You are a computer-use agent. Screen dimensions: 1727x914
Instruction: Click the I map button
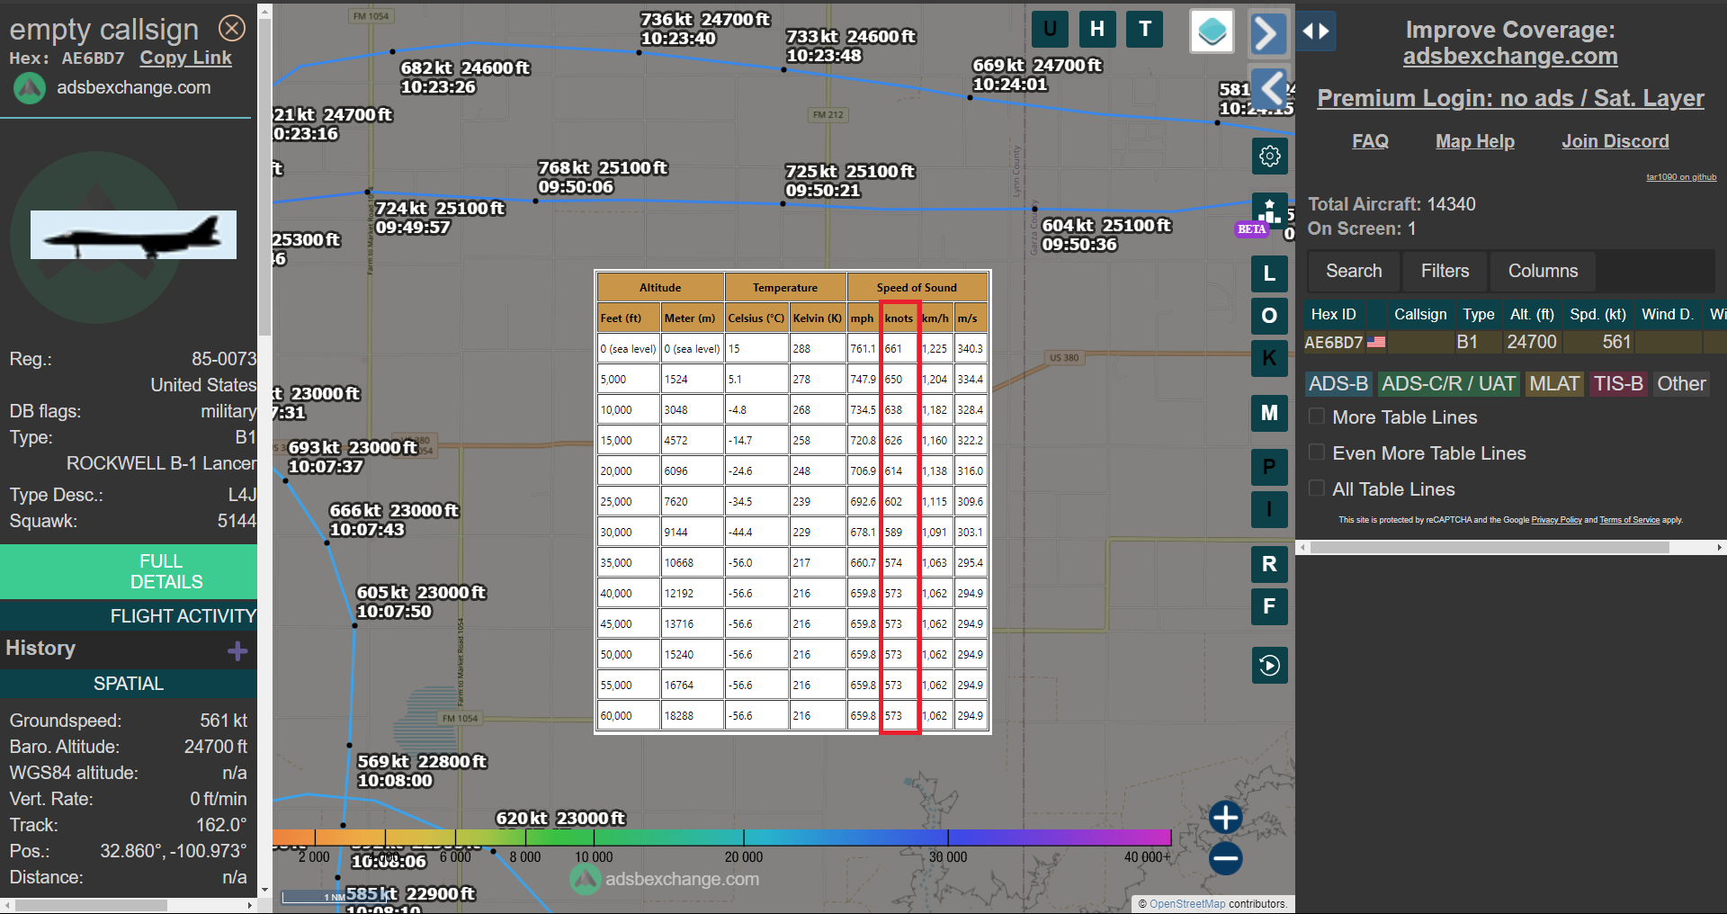(x=1269, y=509)
